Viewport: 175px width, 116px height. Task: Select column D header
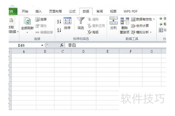(x=83, y=52)
